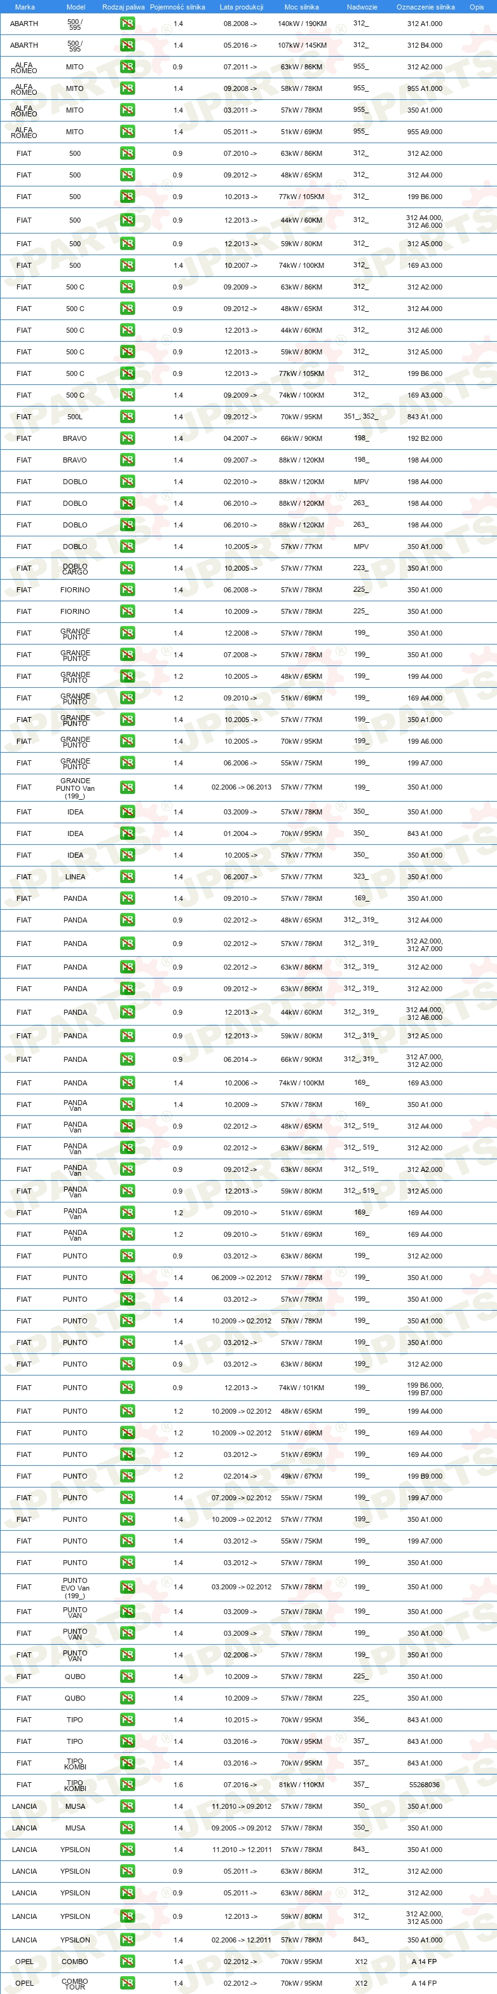Select engine codes '312 A2.000, 312 A5.000'

[425, 1918]
